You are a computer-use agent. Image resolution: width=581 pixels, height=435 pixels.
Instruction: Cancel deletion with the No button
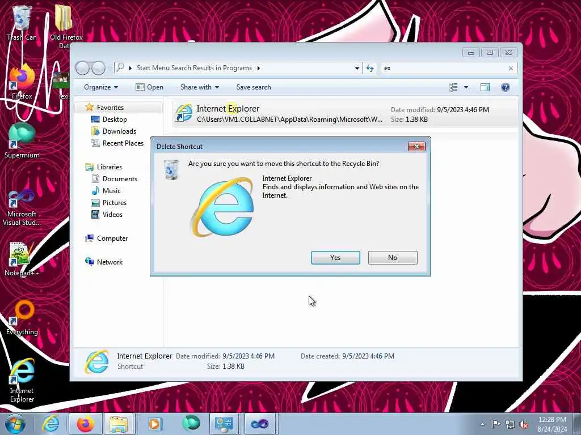coord(393,258)
